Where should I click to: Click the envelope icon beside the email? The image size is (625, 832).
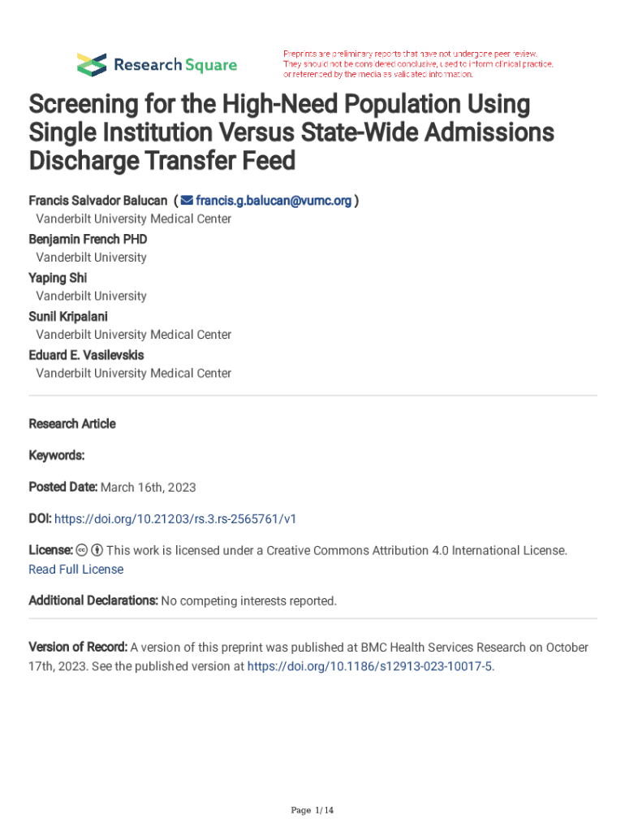(x=186, y=200)
